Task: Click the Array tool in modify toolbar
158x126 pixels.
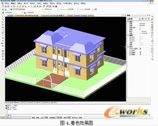Action: coord(152,27)
